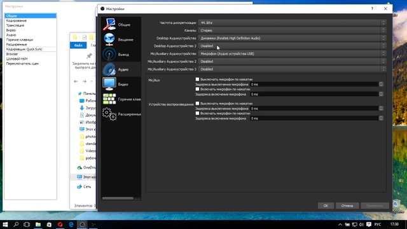The image size is (407, 229).
Task: Open the Mic/Auxiliary Аудиоустройство 3 dropdown
Action: click(x=292, y=69)
